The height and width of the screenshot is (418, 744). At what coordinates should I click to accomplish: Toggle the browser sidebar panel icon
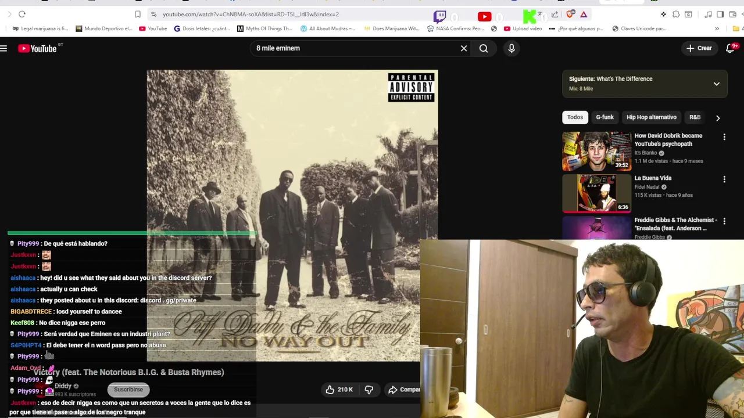pos(720,14)
